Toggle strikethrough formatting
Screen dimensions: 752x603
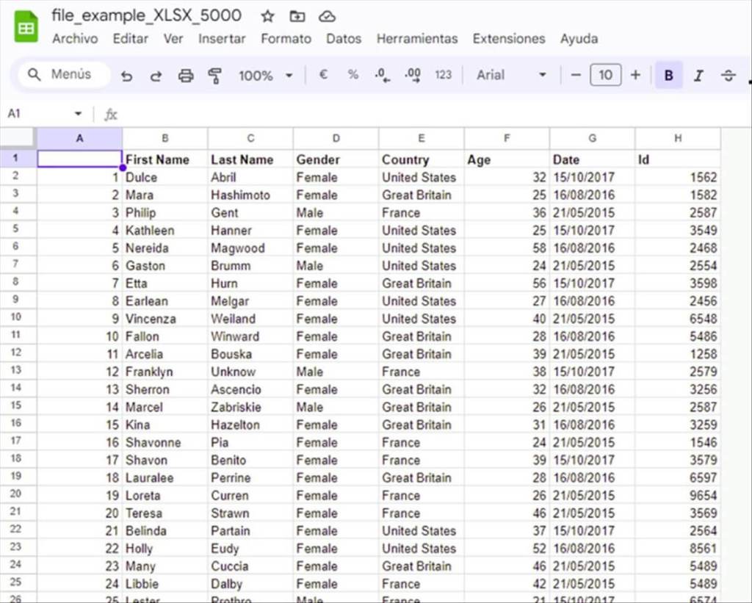coord(728,75)
